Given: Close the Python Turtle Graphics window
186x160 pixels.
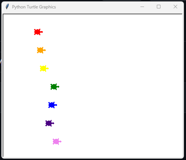Looking at the screenshot, I should [x=175, y=7].
